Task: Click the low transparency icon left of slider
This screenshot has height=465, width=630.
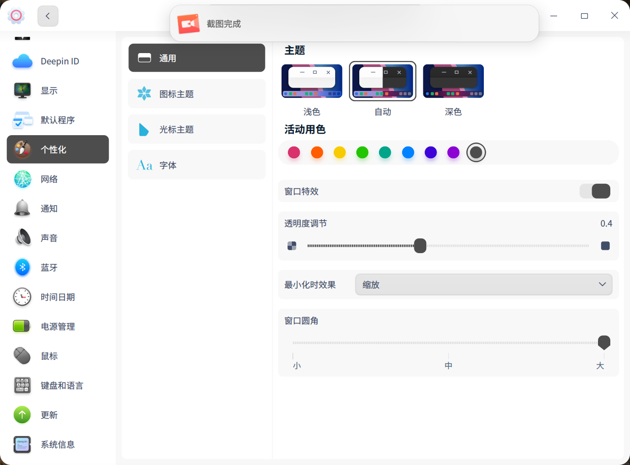Action: click(x=292, y=246)
